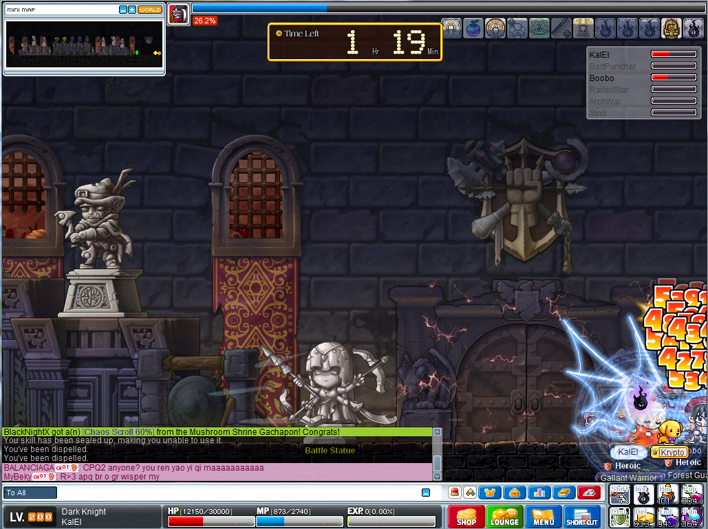Click the blue MP gauge bar
The image size is (708, 529).
coord(299,521)
